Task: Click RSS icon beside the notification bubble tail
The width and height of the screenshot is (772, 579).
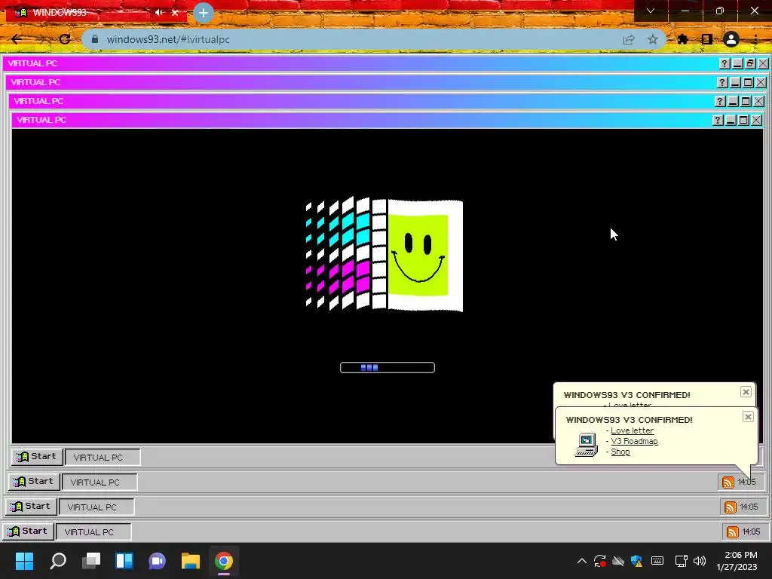Action: (728, 482)
